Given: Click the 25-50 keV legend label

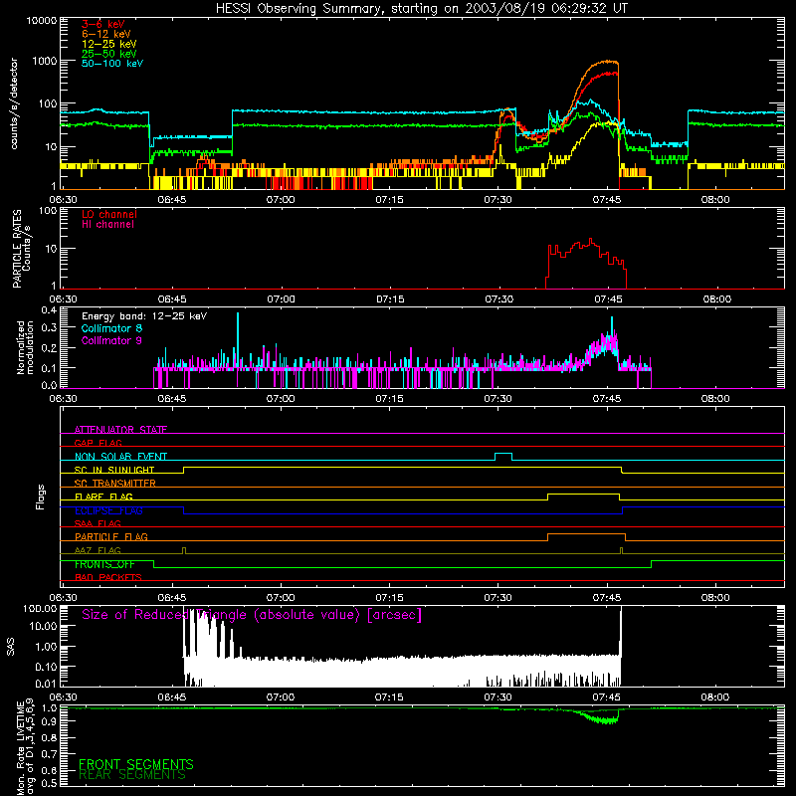Looking at the screenshot, I should [109, 54].
